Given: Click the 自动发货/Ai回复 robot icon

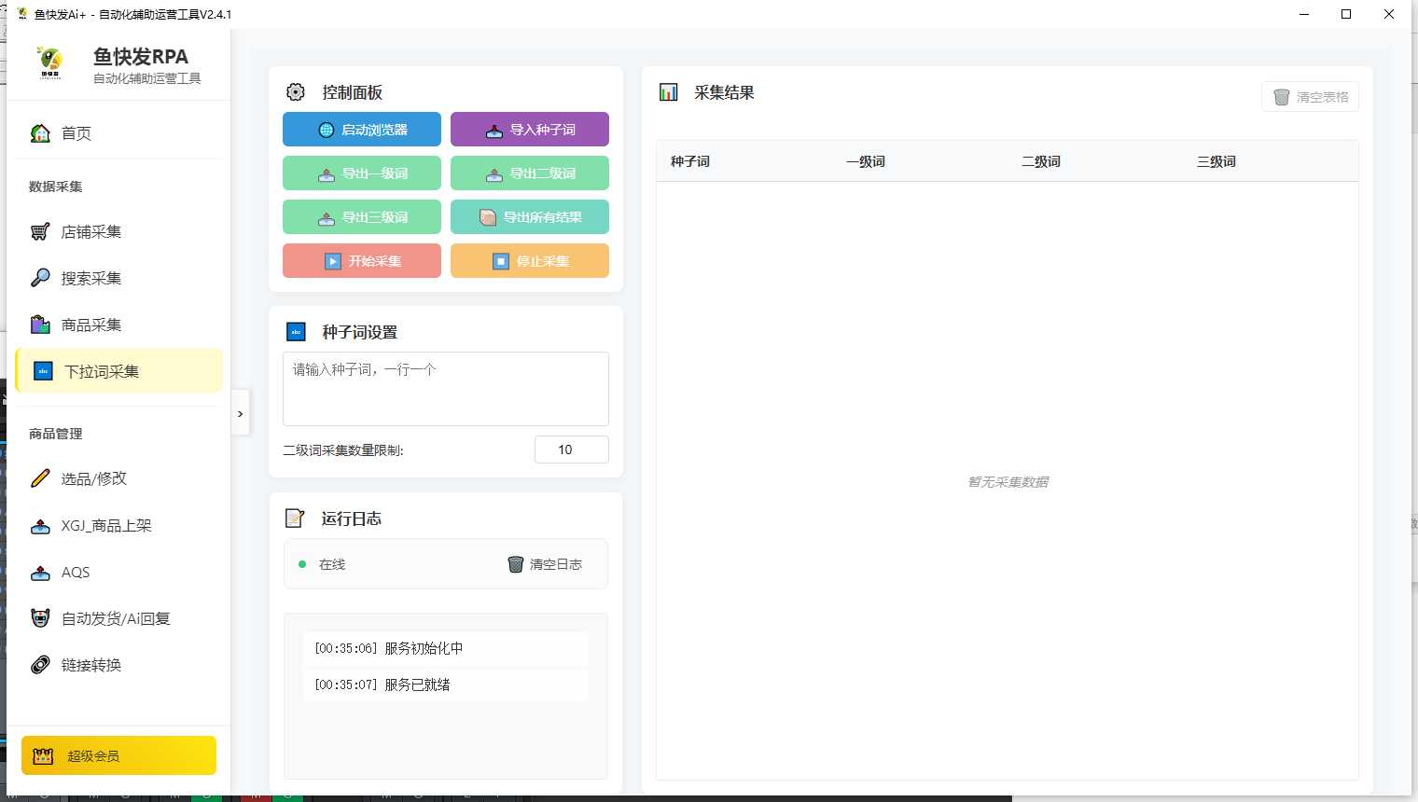Looking at the screenshot, I should tap(39, 617).
